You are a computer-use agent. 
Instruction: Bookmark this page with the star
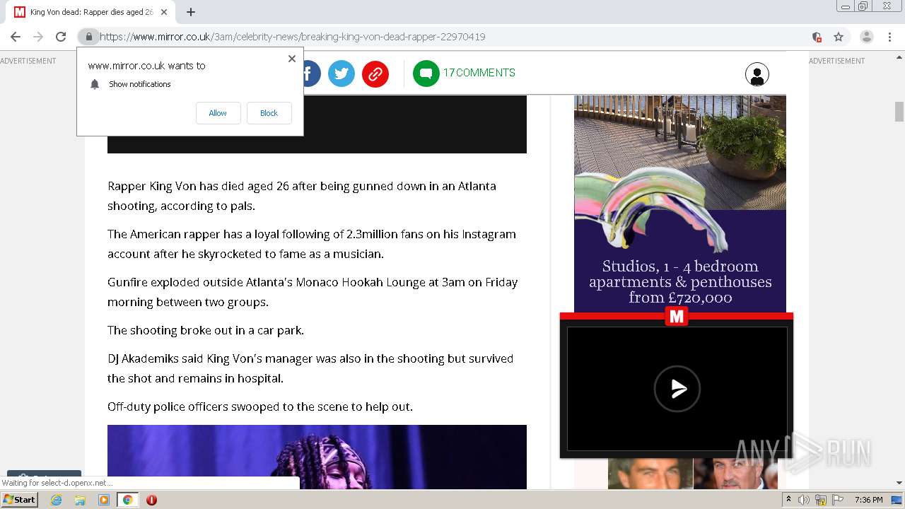(839, 37)
